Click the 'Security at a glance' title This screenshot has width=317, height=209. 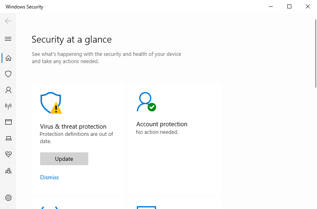click(71, 39)
